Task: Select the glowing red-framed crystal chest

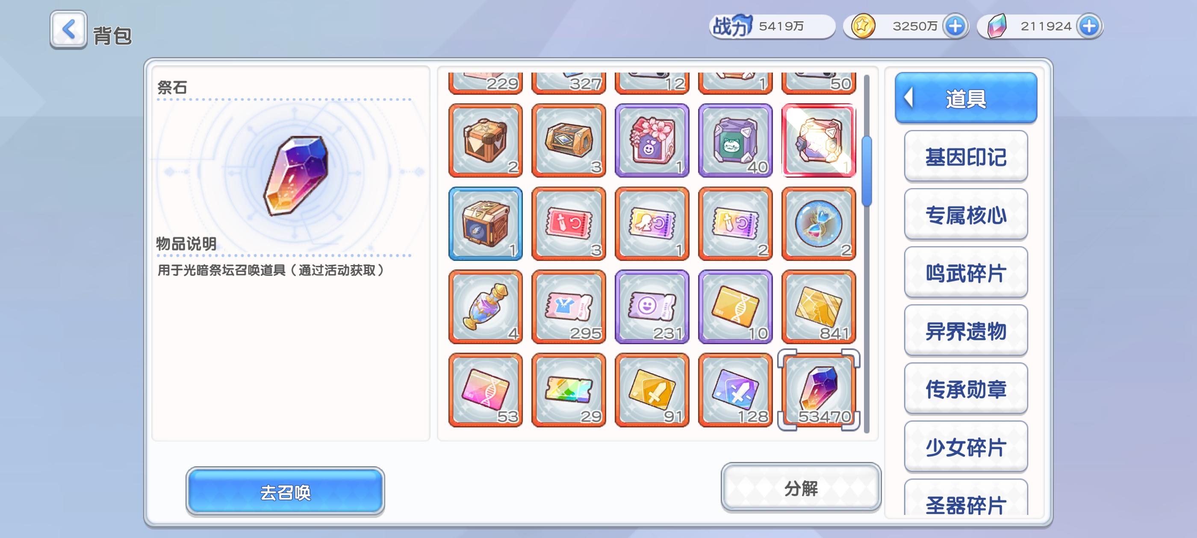Action: tap(819, 140)
